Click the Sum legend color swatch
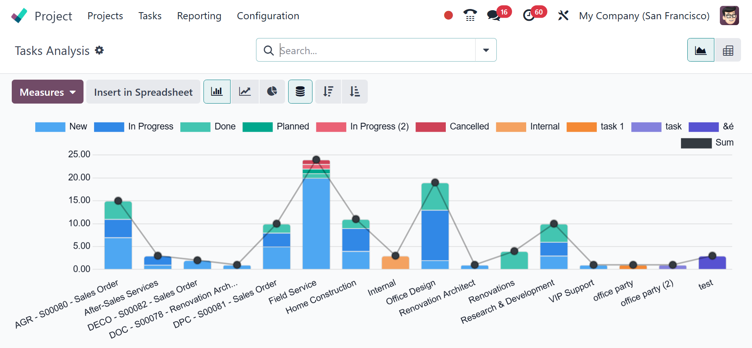This screenshot has height=348, width=752. pyautogui.click(x=696, y=143)
